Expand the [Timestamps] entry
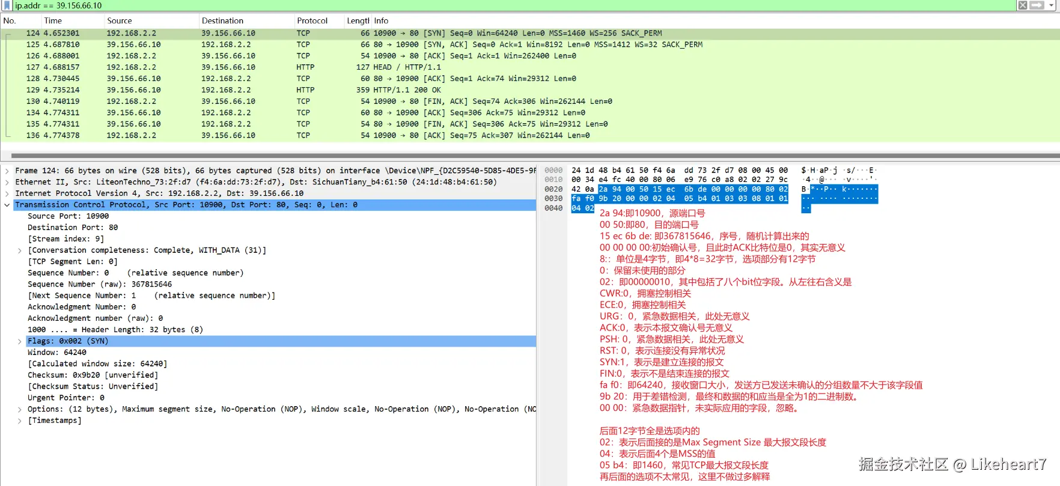Viewport: 1060px width, 486px height. (20, 421)
